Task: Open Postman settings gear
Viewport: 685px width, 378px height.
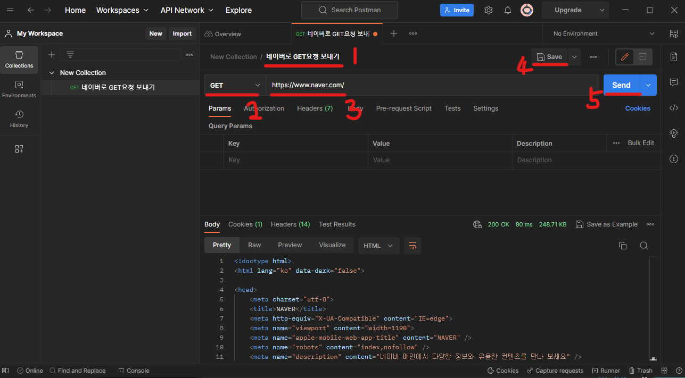Action: 489,10
